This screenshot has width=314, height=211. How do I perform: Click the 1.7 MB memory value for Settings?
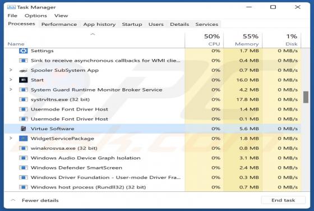(249, 51)
